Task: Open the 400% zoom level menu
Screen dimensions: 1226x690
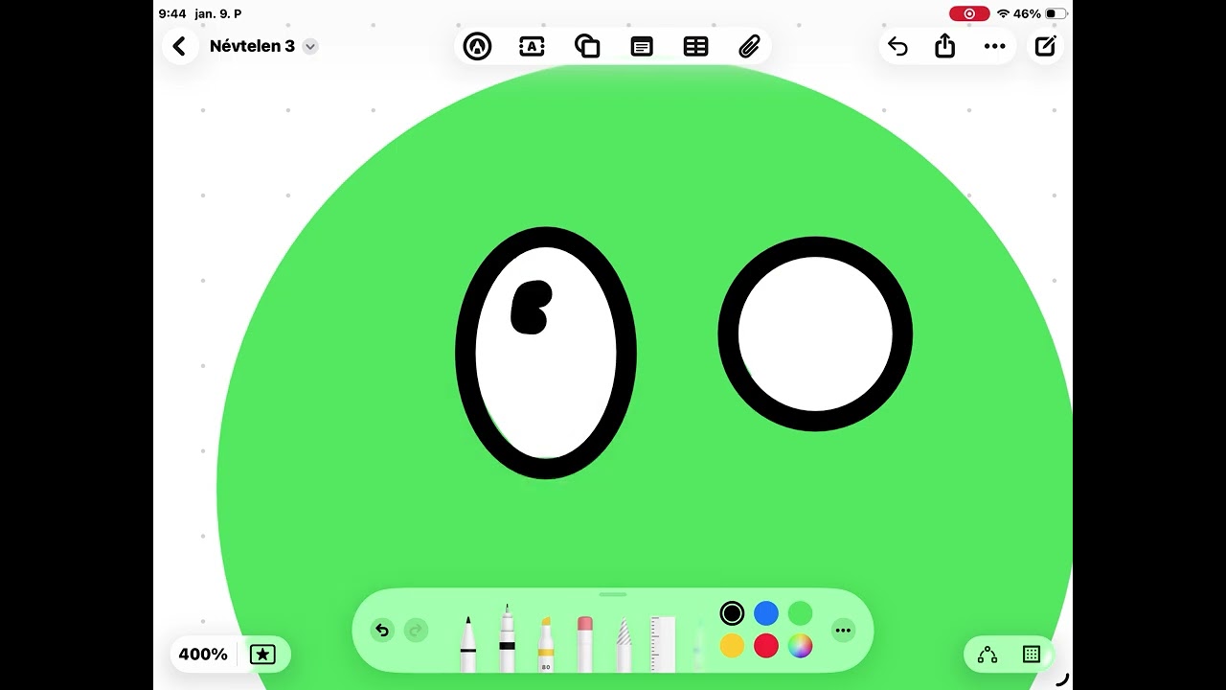Action: coord(203,655)
